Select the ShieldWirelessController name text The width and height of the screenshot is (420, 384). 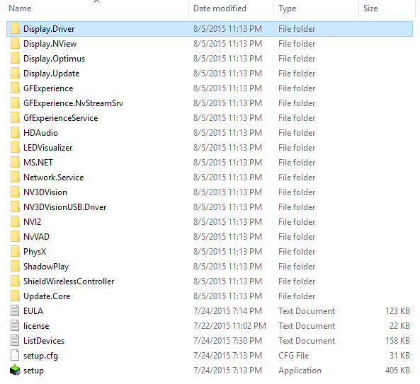(69, 281)
